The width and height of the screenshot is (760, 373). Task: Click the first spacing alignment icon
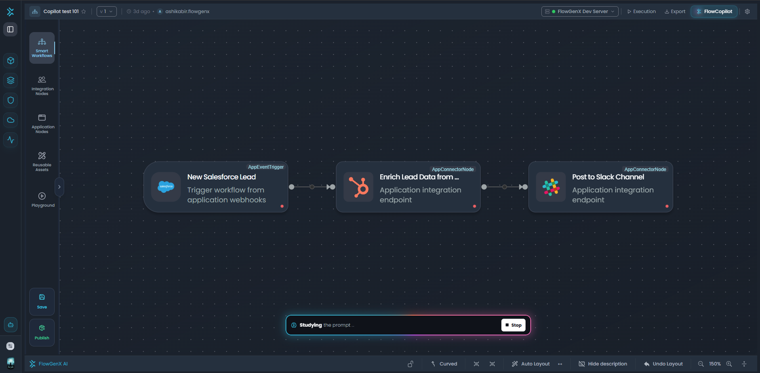476,364
